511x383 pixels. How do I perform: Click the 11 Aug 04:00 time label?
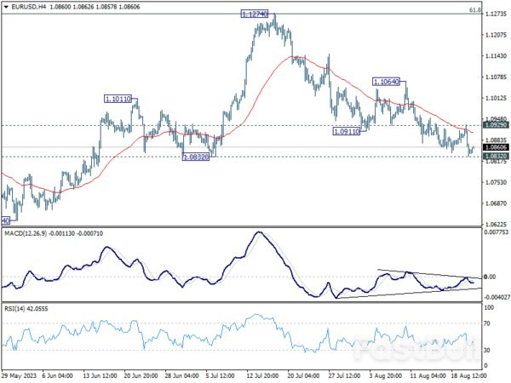click(427, 376)
